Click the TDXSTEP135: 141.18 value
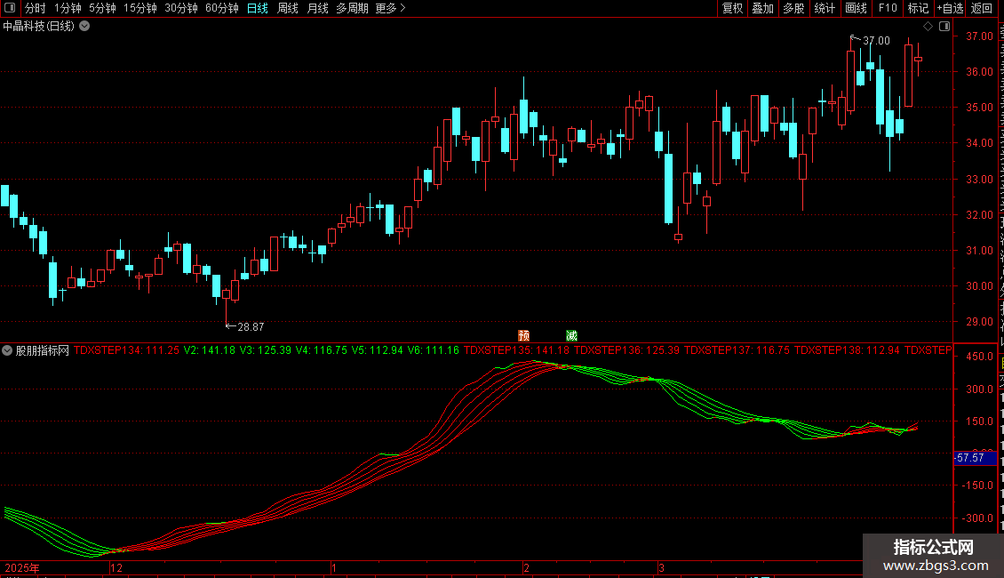 click(516, 350)
